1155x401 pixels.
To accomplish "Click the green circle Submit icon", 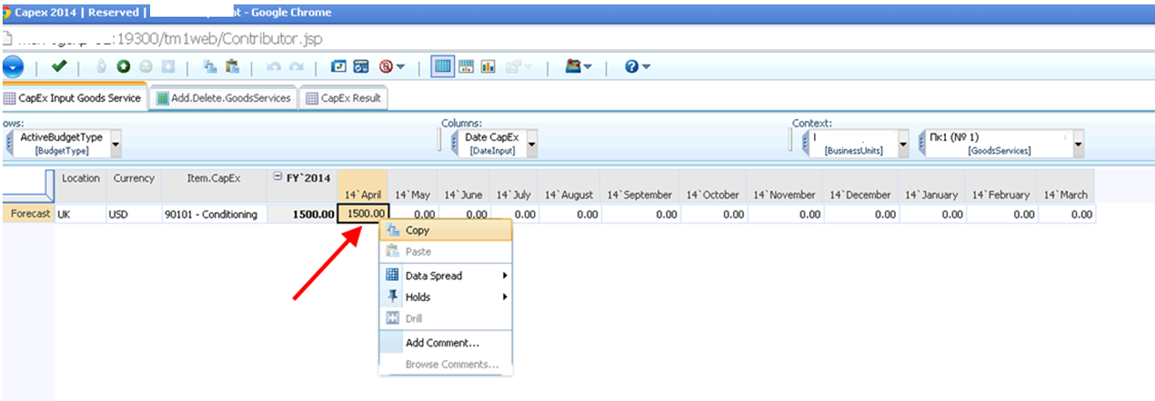I will click(124, 67).
